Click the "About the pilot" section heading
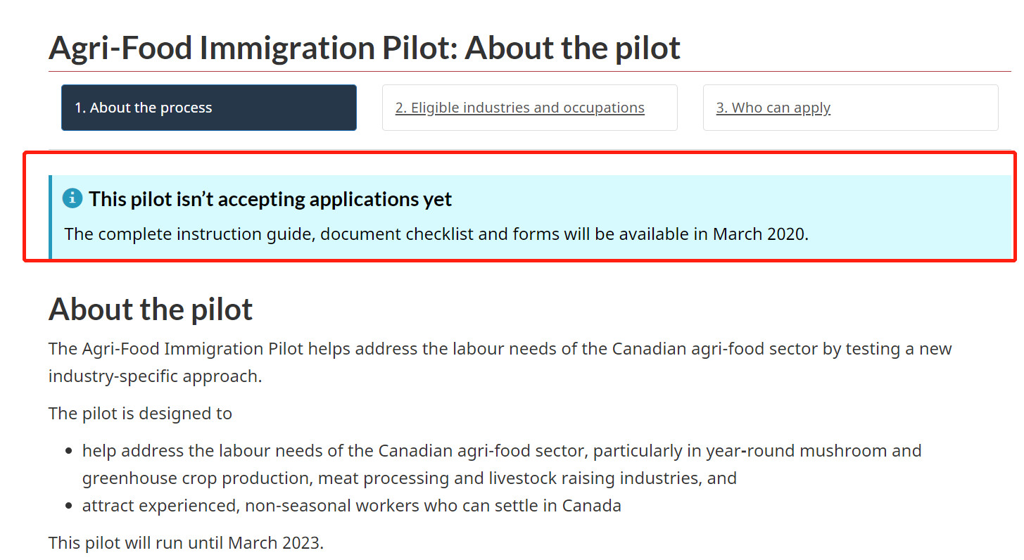 coord(151,310)
